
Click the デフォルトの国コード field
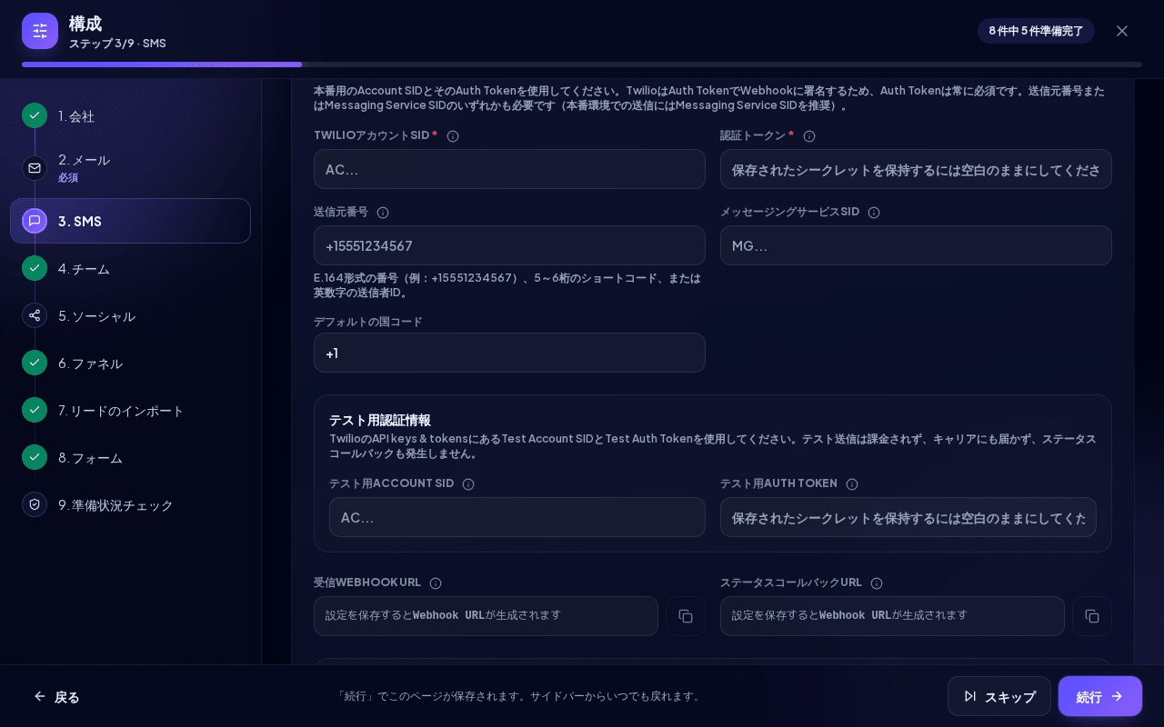[509, 353]
